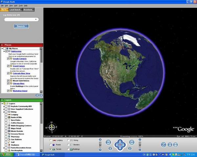
Task: Check the Golf layer checkbox
Action: [6, 142]
